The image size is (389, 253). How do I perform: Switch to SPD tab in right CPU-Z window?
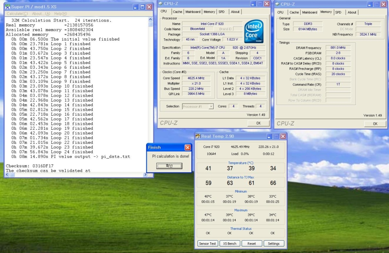(338, 12)
